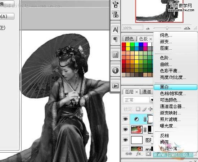Switch to the 颜色 color tab
This screenshot has width=198, height=162.
coord(129,39)
